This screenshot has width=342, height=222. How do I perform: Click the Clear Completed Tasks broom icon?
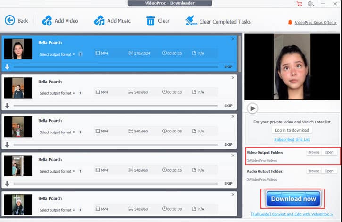191,21
